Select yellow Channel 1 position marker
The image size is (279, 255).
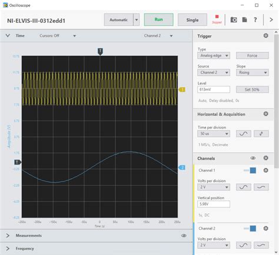182,90
